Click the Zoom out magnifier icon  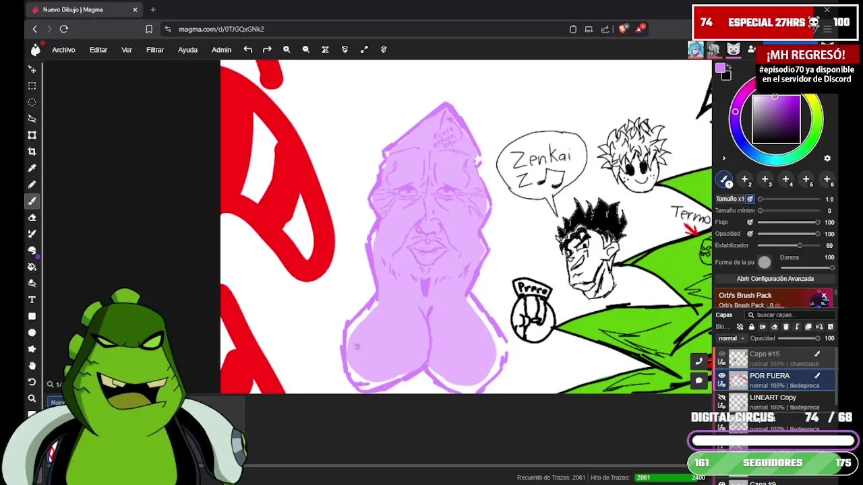tap(306, 49)
